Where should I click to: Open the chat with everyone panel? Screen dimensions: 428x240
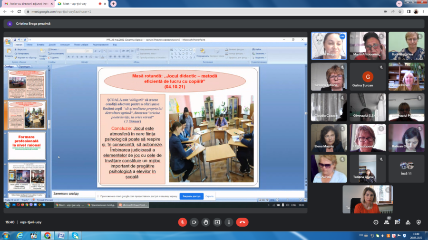[x=397, y=222]
